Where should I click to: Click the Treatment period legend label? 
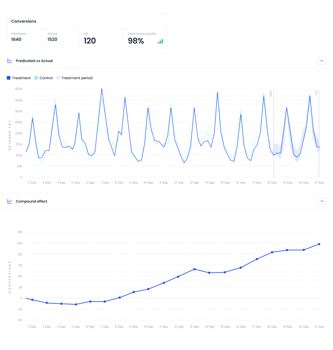[77, 78]
